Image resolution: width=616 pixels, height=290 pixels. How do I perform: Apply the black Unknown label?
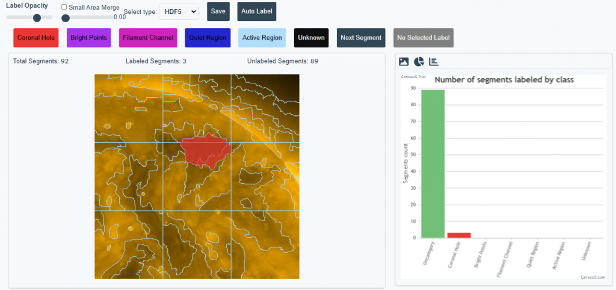311,37
